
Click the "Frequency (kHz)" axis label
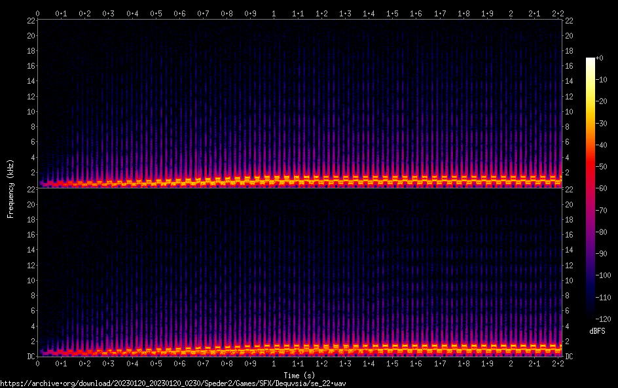(x=10, y=188)
